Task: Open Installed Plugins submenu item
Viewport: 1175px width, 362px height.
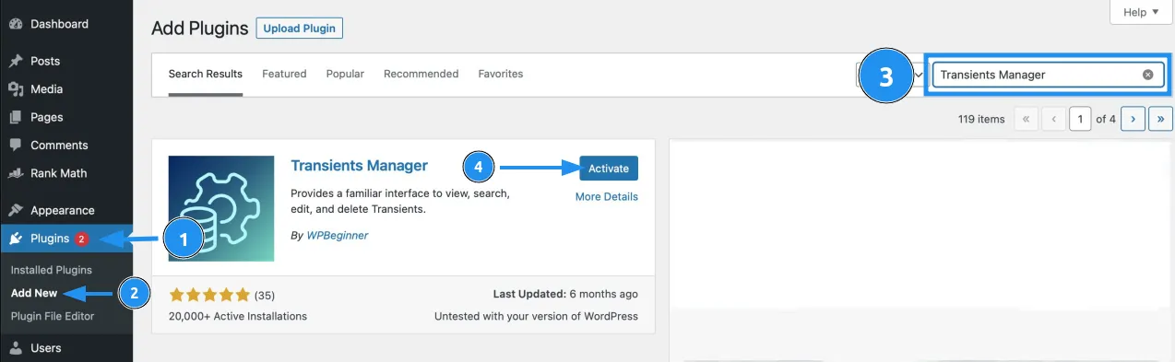Action: pos(52,270)
